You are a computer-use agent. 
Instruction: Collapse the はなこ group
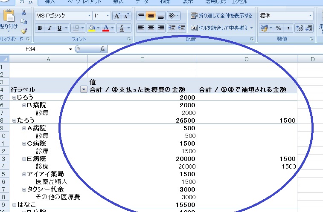(x=14, y=205)
